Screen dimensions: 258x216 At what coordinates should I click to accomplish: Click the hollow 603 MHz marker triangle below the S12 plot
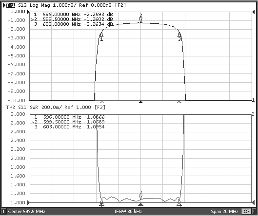[x=179, y=102]
